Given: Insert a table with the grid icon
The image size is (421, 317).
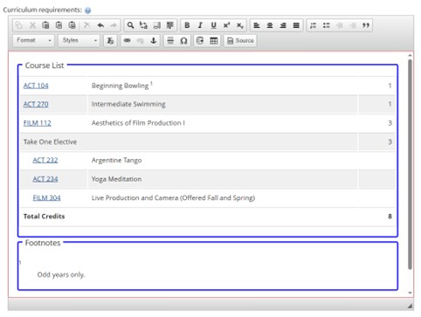Looking at the screenshot, I should [213, 40].
